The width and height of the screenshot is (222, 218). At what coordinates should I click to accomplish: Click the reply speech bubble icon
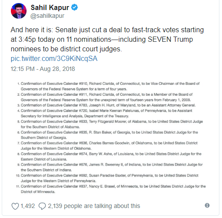click(x=42, y=206)
